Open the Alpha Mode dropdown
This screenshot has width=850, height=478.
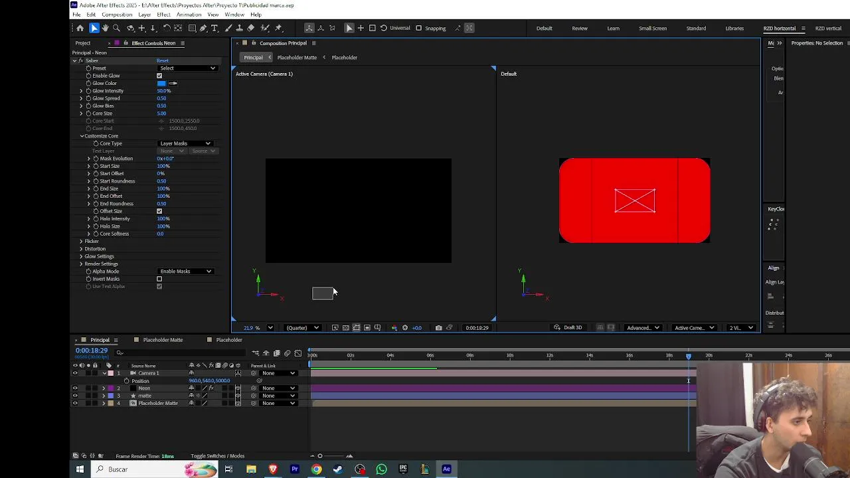click(x=185, y=272)
